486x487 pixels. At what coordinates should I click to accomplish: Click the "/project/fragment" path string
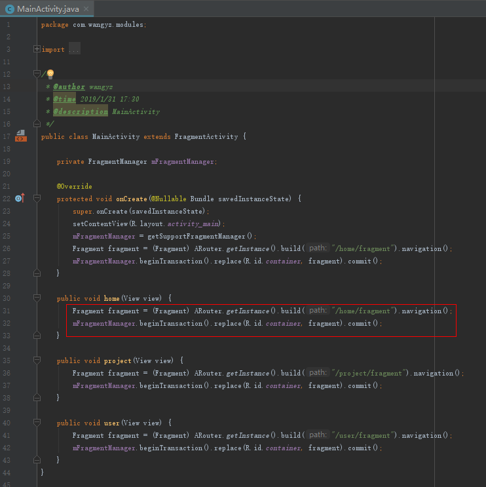click(x=370, y=373)
